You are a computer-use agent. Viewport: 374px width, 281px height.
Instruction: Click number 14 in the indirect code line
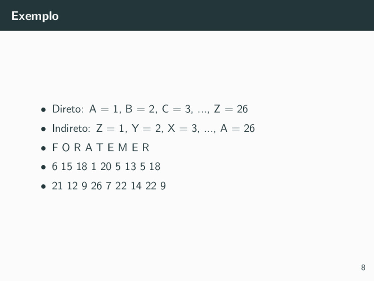pos(136,186)
